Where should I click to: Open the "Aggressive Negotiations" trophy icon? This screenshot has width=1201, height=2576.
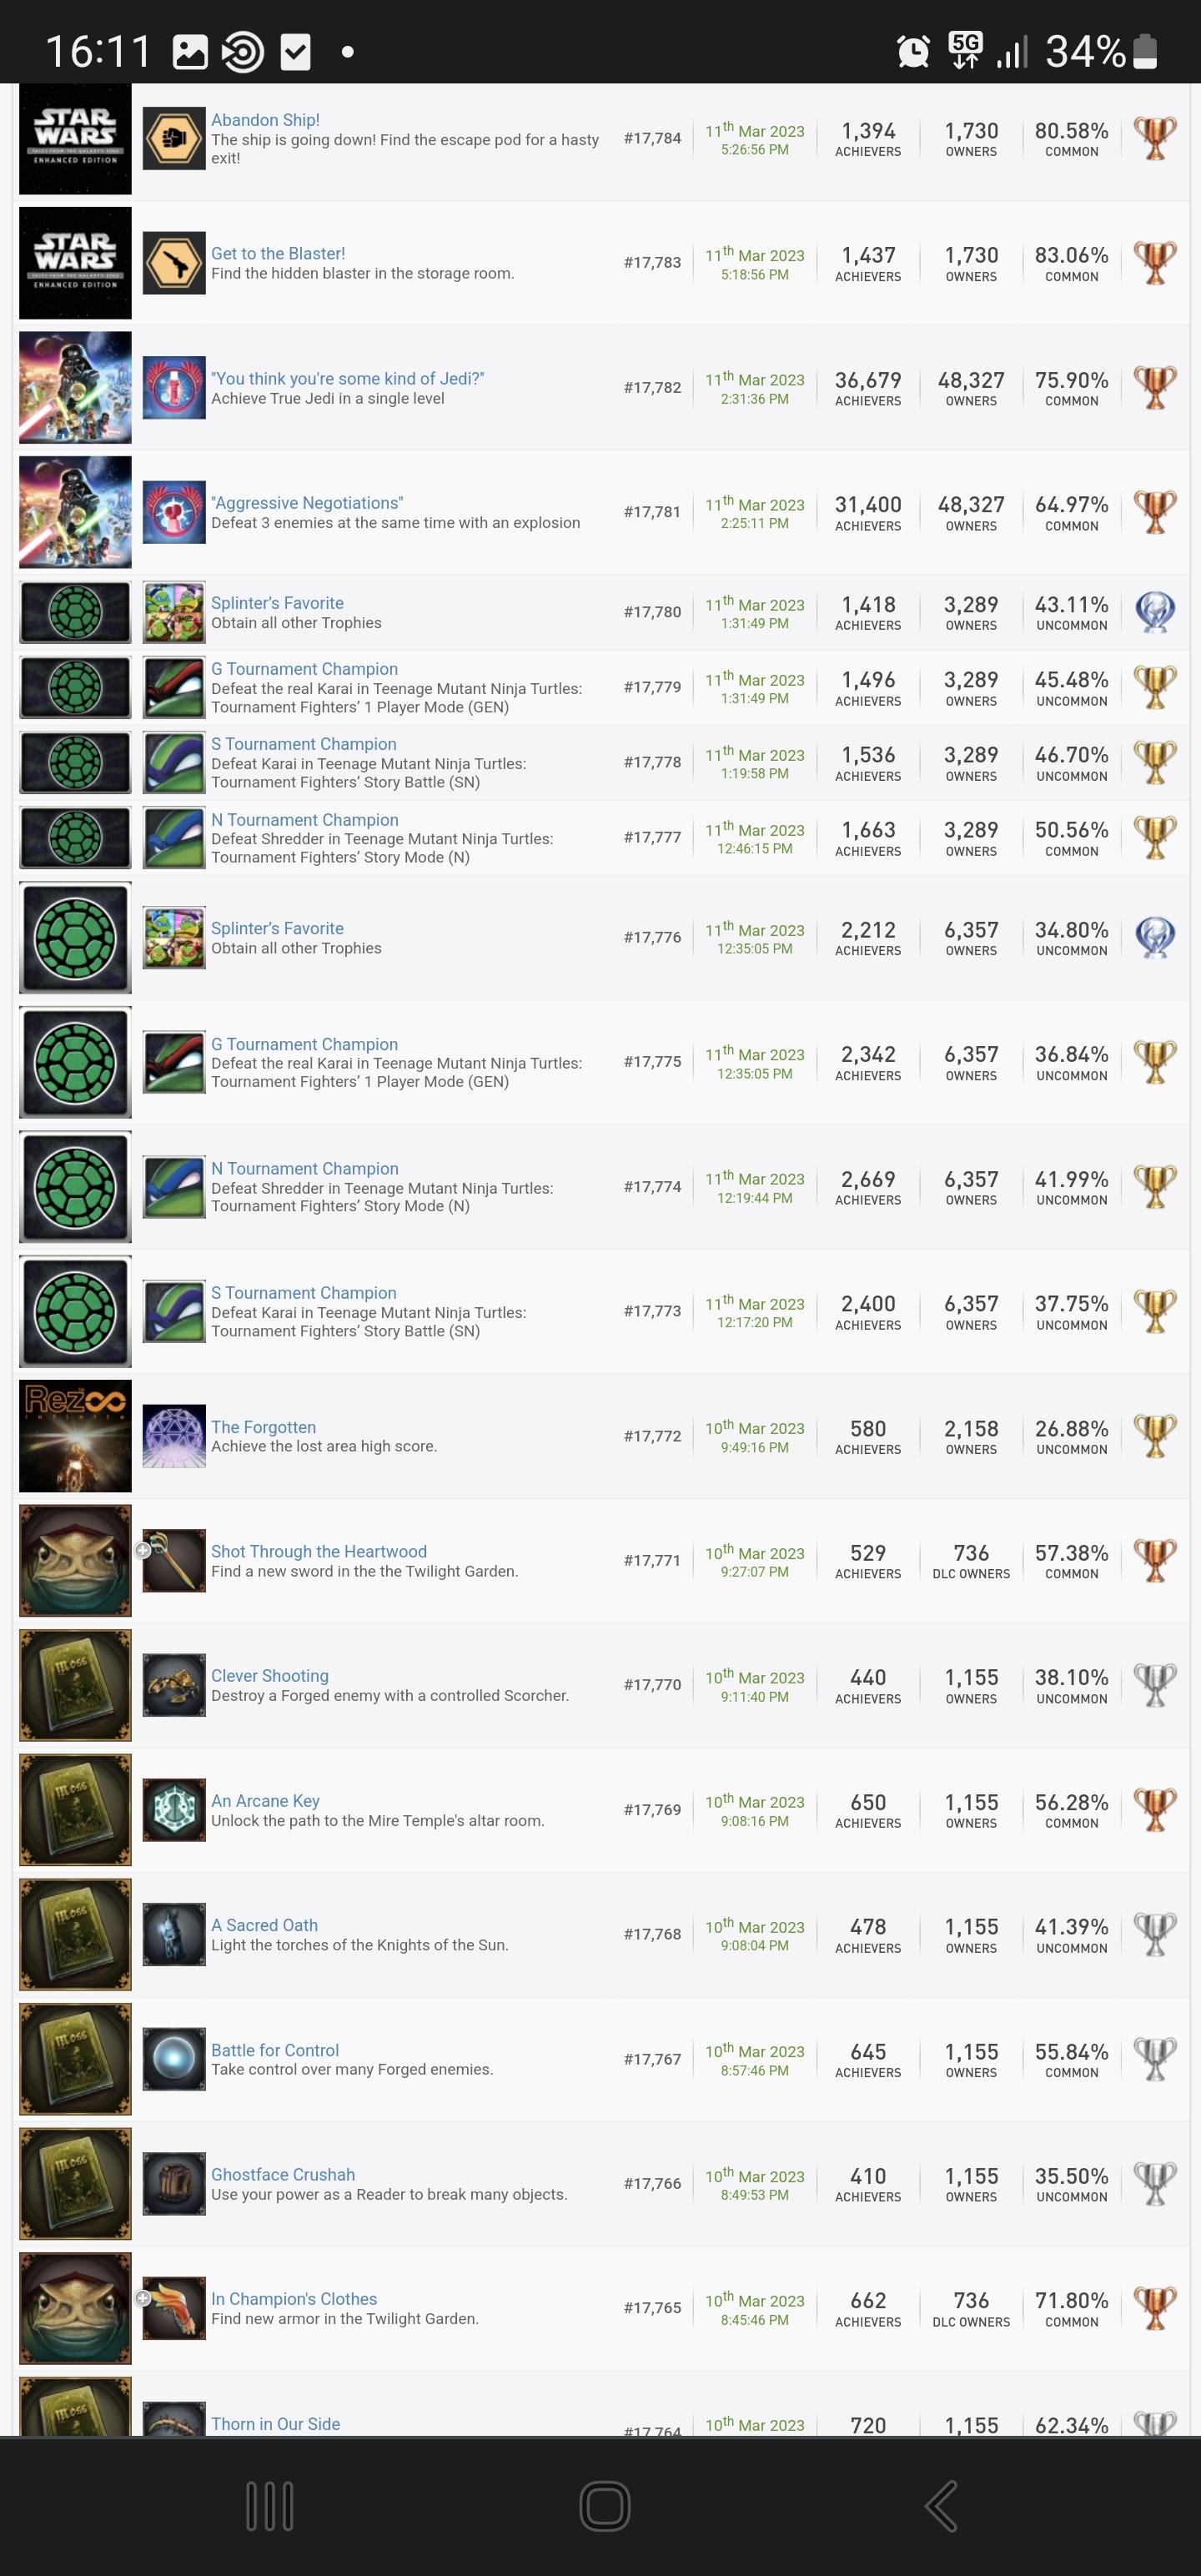[x=174, y=512]
